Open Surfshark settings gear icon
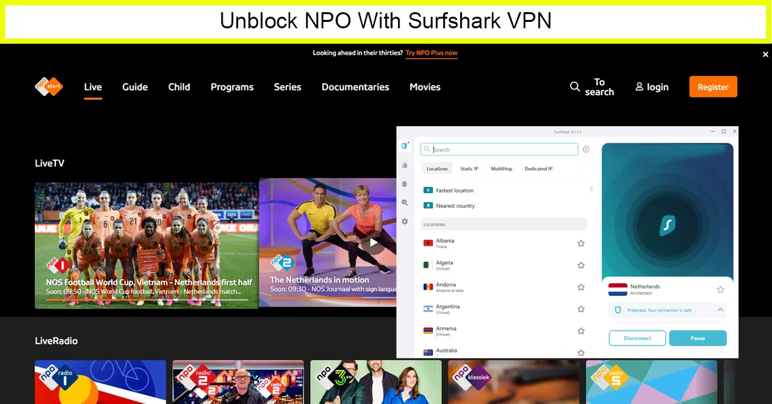This screenshot has height=404, width=772. (x=405, y=221)
